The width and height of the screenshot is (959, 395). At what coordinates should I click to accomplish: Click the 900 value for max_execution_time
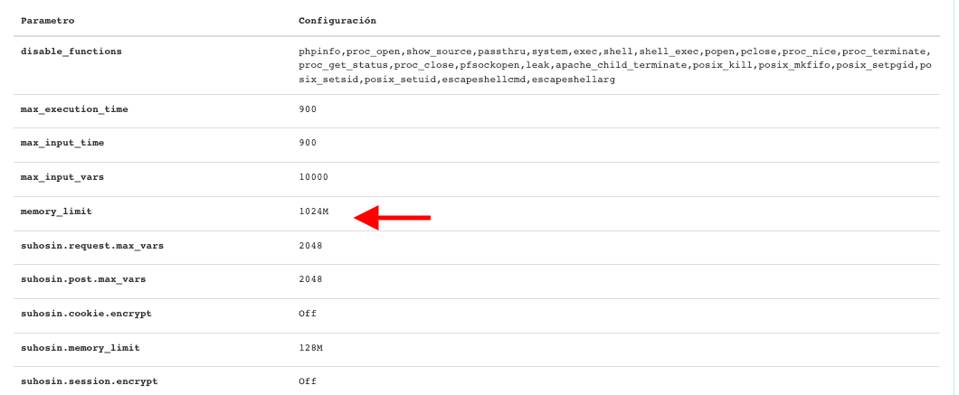pyautogui.click(x=308, y=109)
